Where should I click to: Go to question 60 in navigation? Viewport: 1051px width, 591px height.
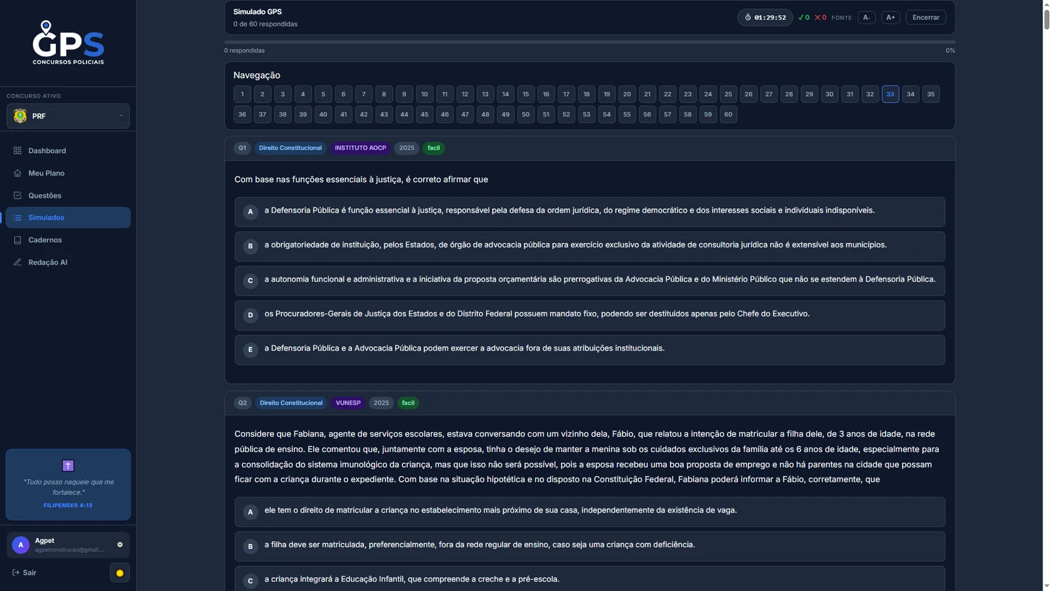pos(728,114)
